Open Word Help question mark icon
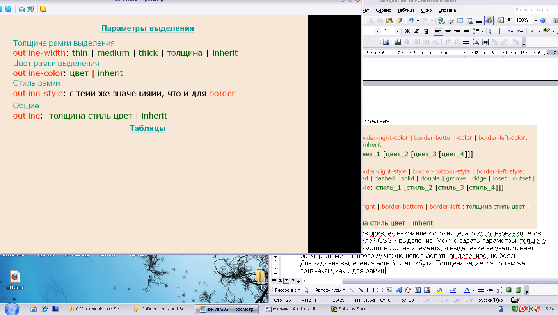 543,21
